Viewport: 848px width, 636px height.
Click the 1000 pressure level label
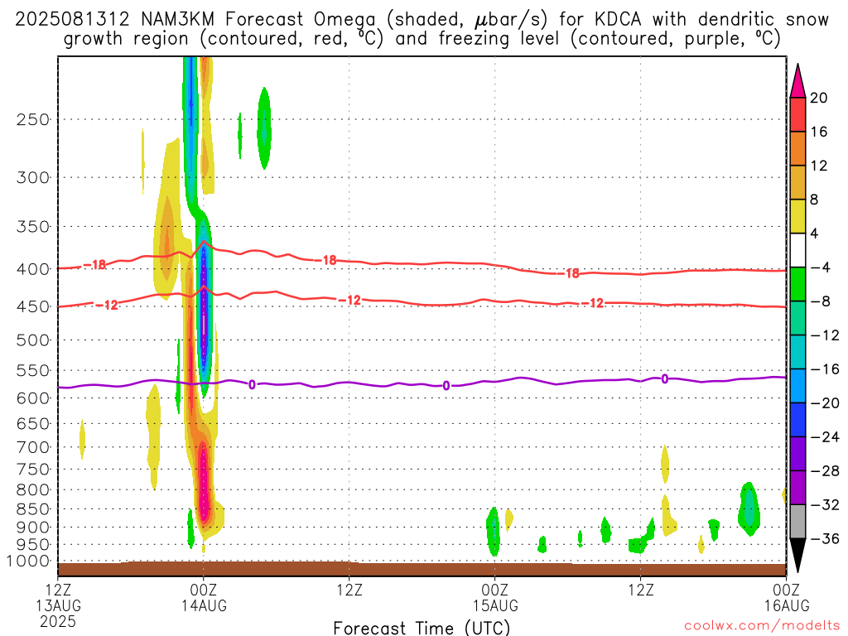click(x=28, y=561)
